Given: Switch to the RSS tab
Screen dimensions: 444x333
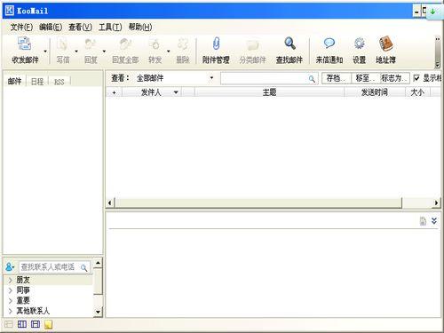Looking at the screenshot, I should coord(59,82).
